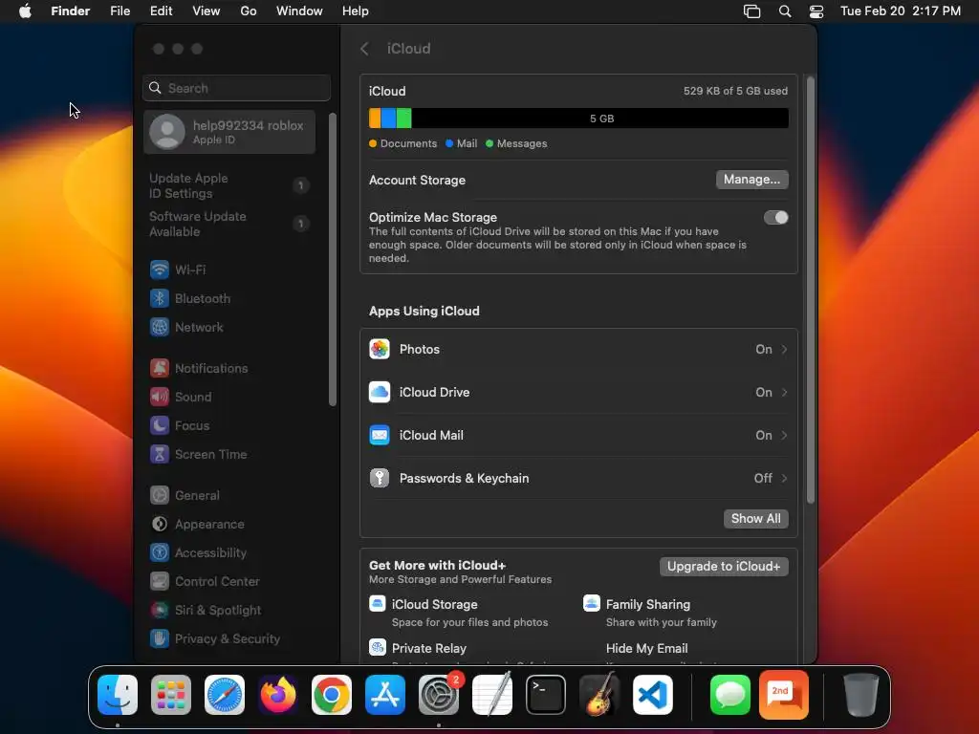This screenshot has width=979, height=734.
Task: Open TextEdit from the Dock
Action: pyautogui.click(x=492, y=695)
